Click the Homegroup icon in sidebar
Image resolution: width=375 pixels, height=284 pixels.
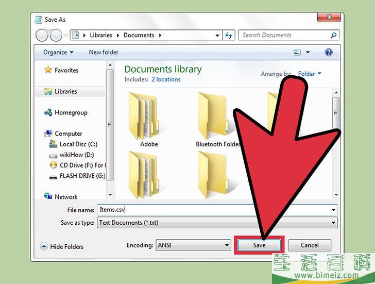48,112
